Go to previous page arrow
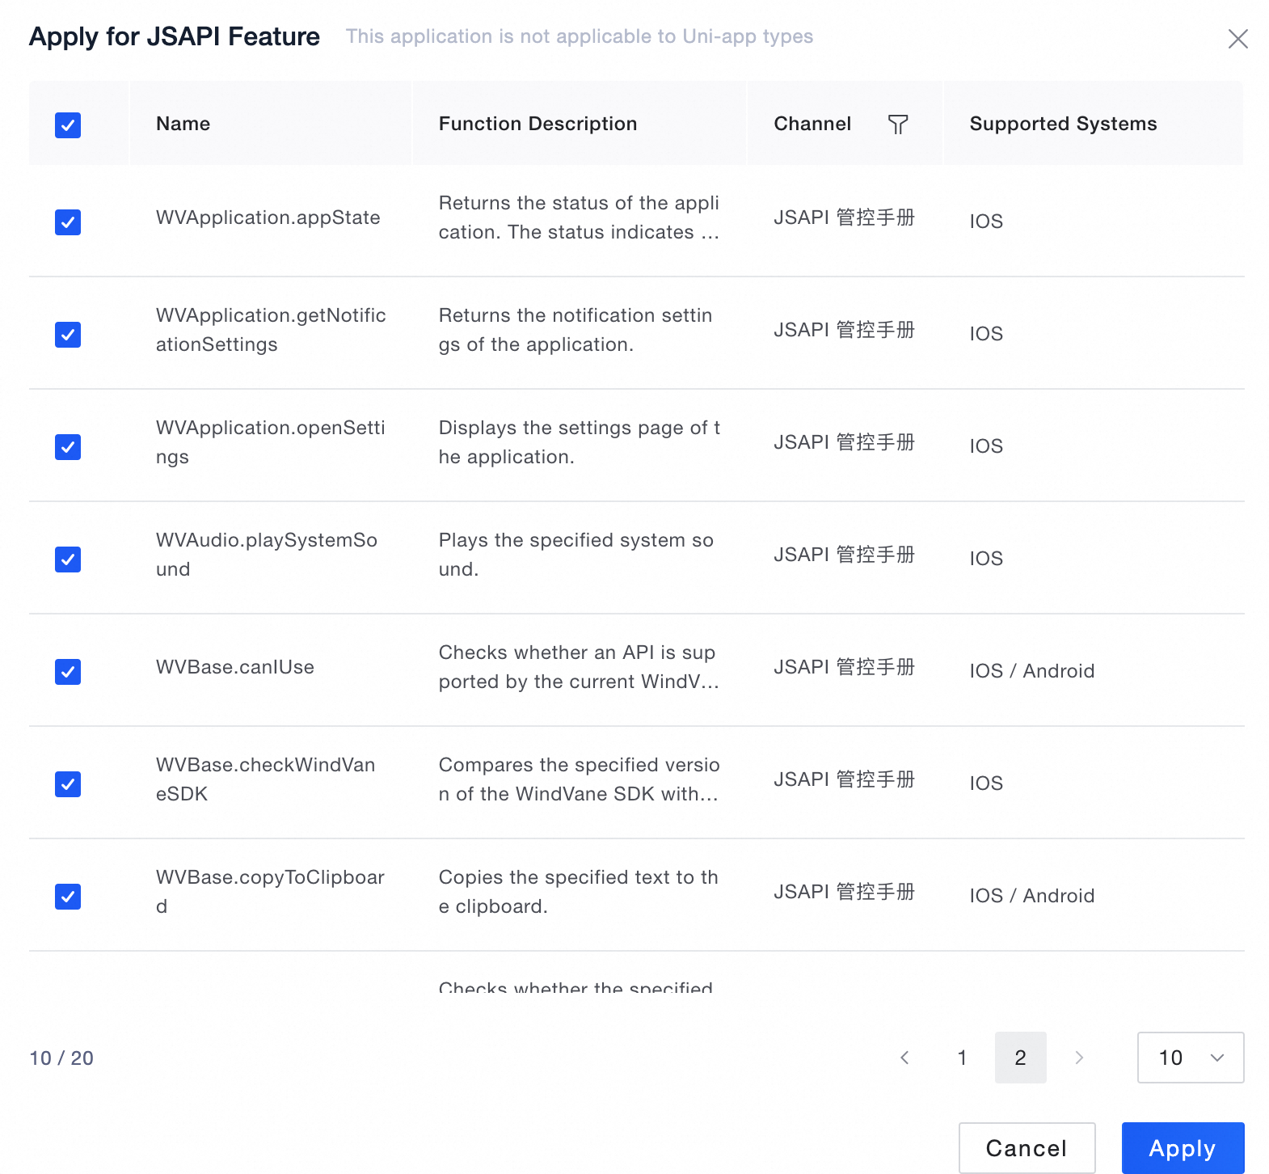The image size is (1269, 1174). tap(904, 1058)
